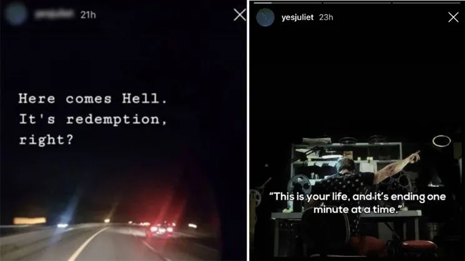Tap the blurred avatar on left story
465x261 pixels.
(16, 14)
